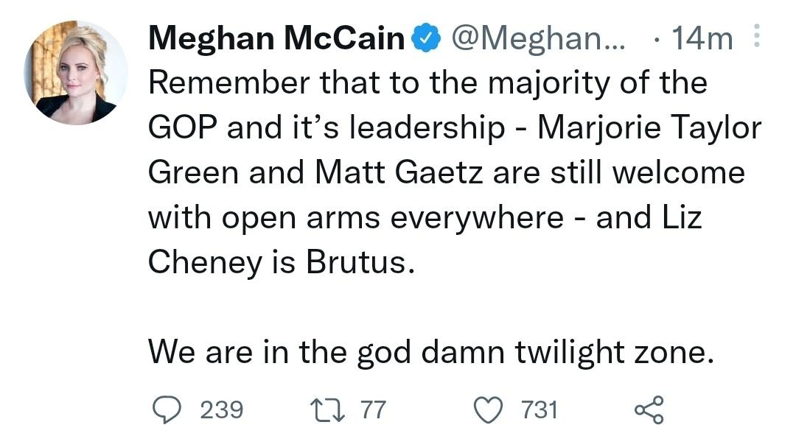This screenshot has width=796, height=436.
Task: Click the 731 likes count
Action: pyautogui.click(x=540, y=409)
